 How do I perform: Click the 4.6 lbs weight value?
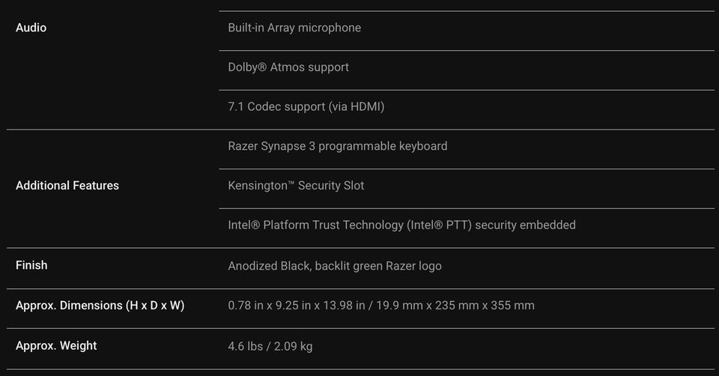(246, 346)
